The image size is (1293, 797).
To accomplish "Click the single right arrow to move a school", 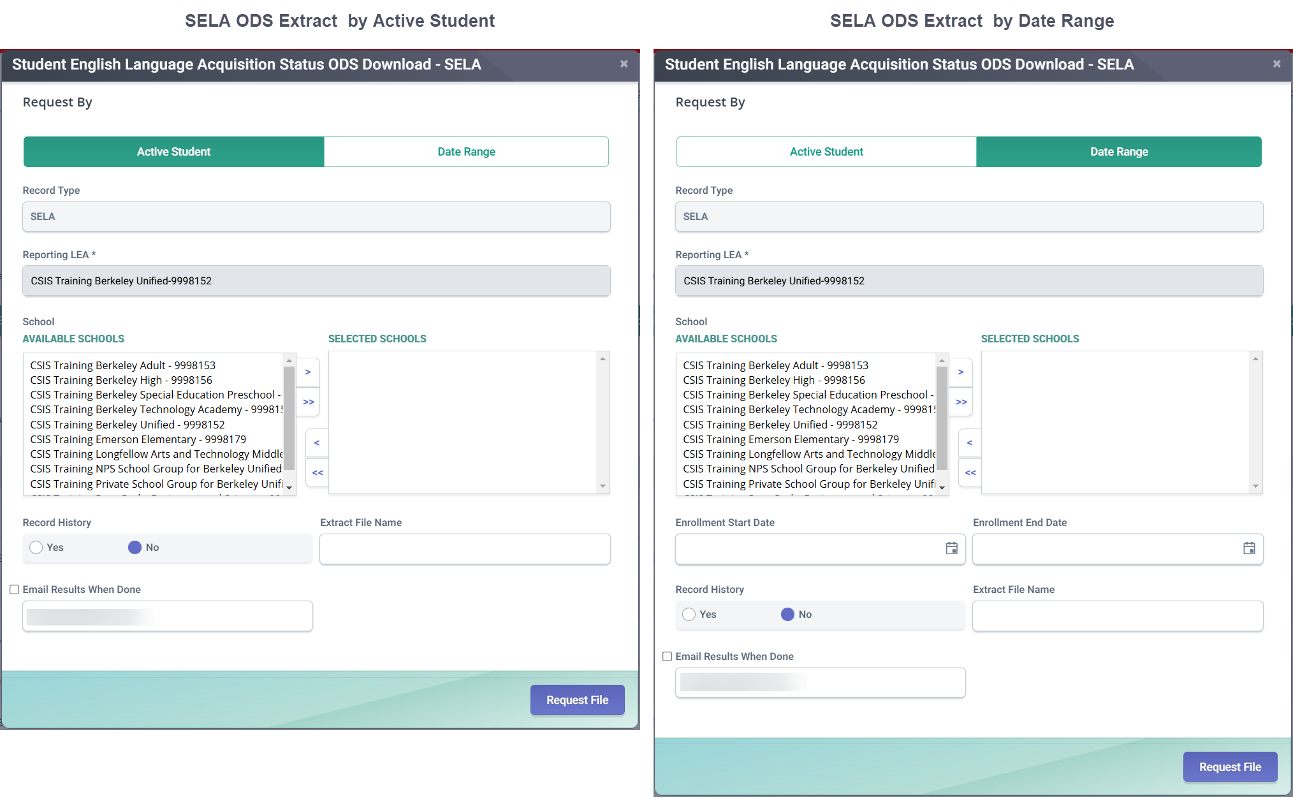I will pos(308,372).
